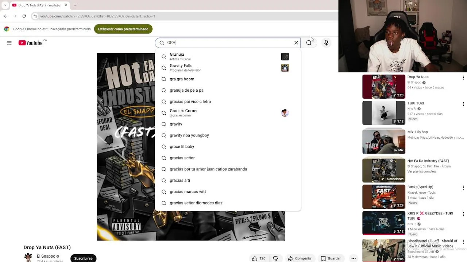Select Gravity Falls suggestion

pyautogui.click(x=228, y=68)
